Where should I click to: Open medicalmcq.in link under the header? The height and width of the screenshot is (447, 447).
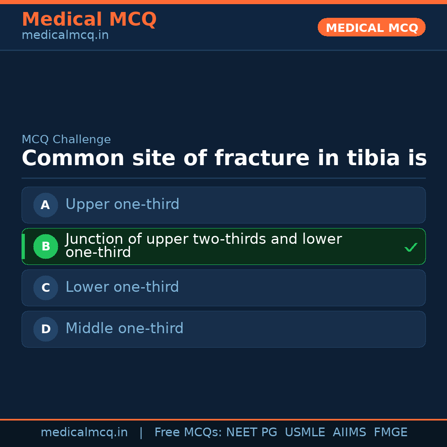click(x=65, y=36)
